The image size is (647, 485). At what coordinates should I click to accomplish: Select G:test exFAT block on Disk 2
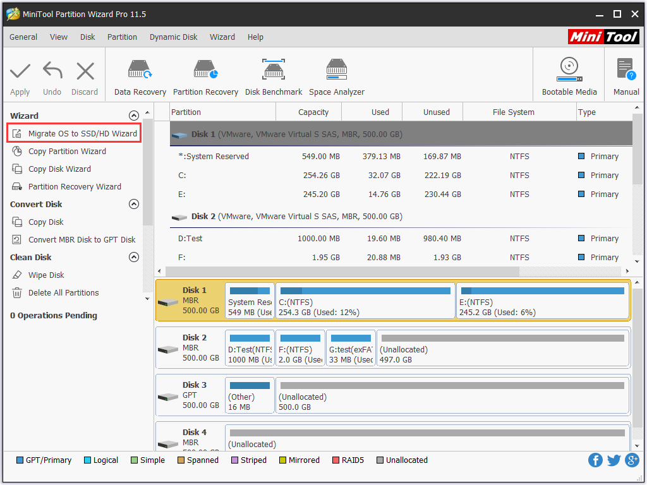tap(351, 348)
